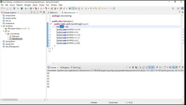Viewport: 186px width, 105px height.
Task: Toggle Show Console on standard out change
Action: (150, 67)
